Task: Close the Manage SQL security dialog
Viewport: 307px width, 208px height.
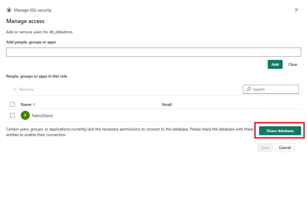Action: coord(296,10)
